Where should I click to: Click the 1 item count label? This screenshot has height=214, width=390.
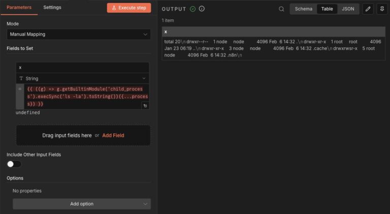click(x=168, y=20)
